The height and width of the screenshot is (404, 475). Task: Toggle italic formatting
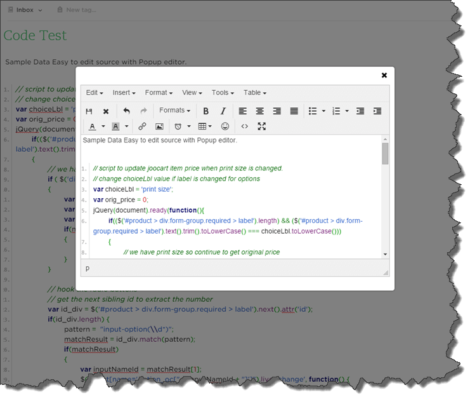[x=223, y=111]
